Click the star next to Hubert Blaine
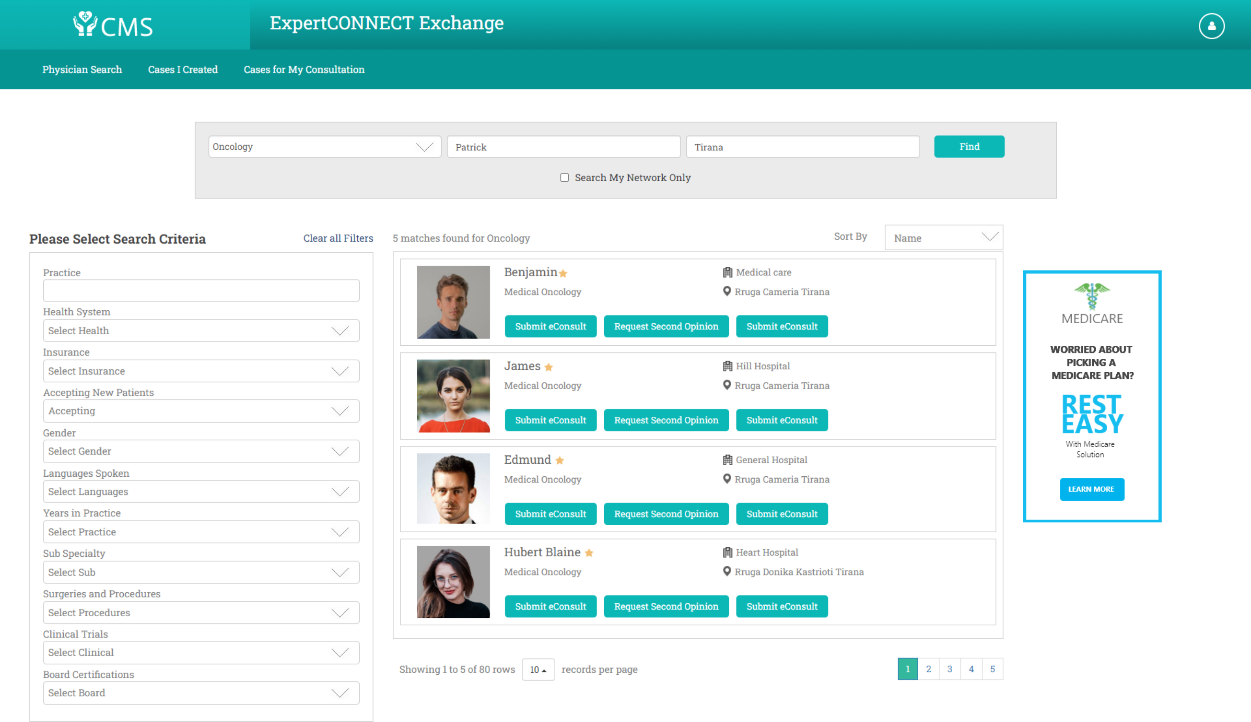1251x722 pixels. click(589, 553)
